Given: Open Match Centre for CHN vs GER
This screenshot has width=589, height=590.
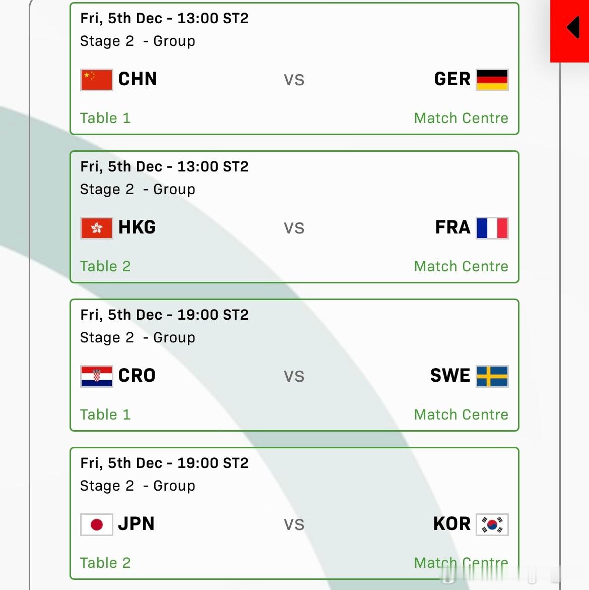Looking at the screenshot, I should tap(461, 118).
